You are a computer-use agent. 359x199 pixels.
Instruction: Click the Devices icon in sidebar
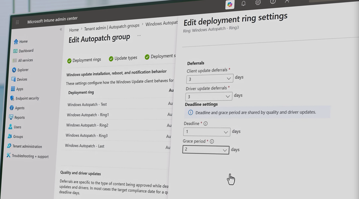[14, 79]
